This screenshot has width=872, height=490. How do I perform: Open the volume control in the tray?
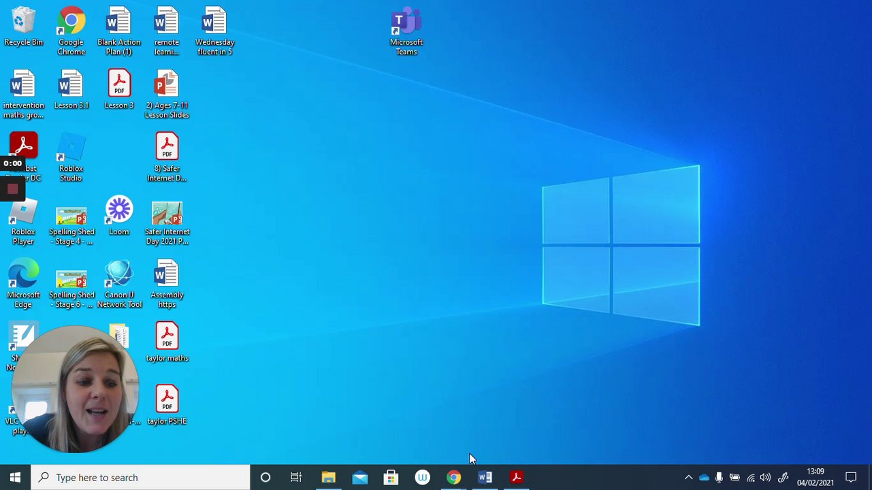[x=766, y=478]
